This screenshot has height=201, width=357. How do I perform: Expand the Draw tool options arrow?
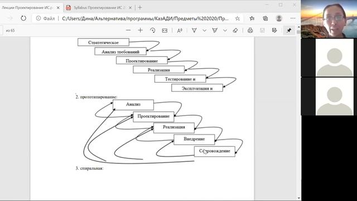[205, 30]
